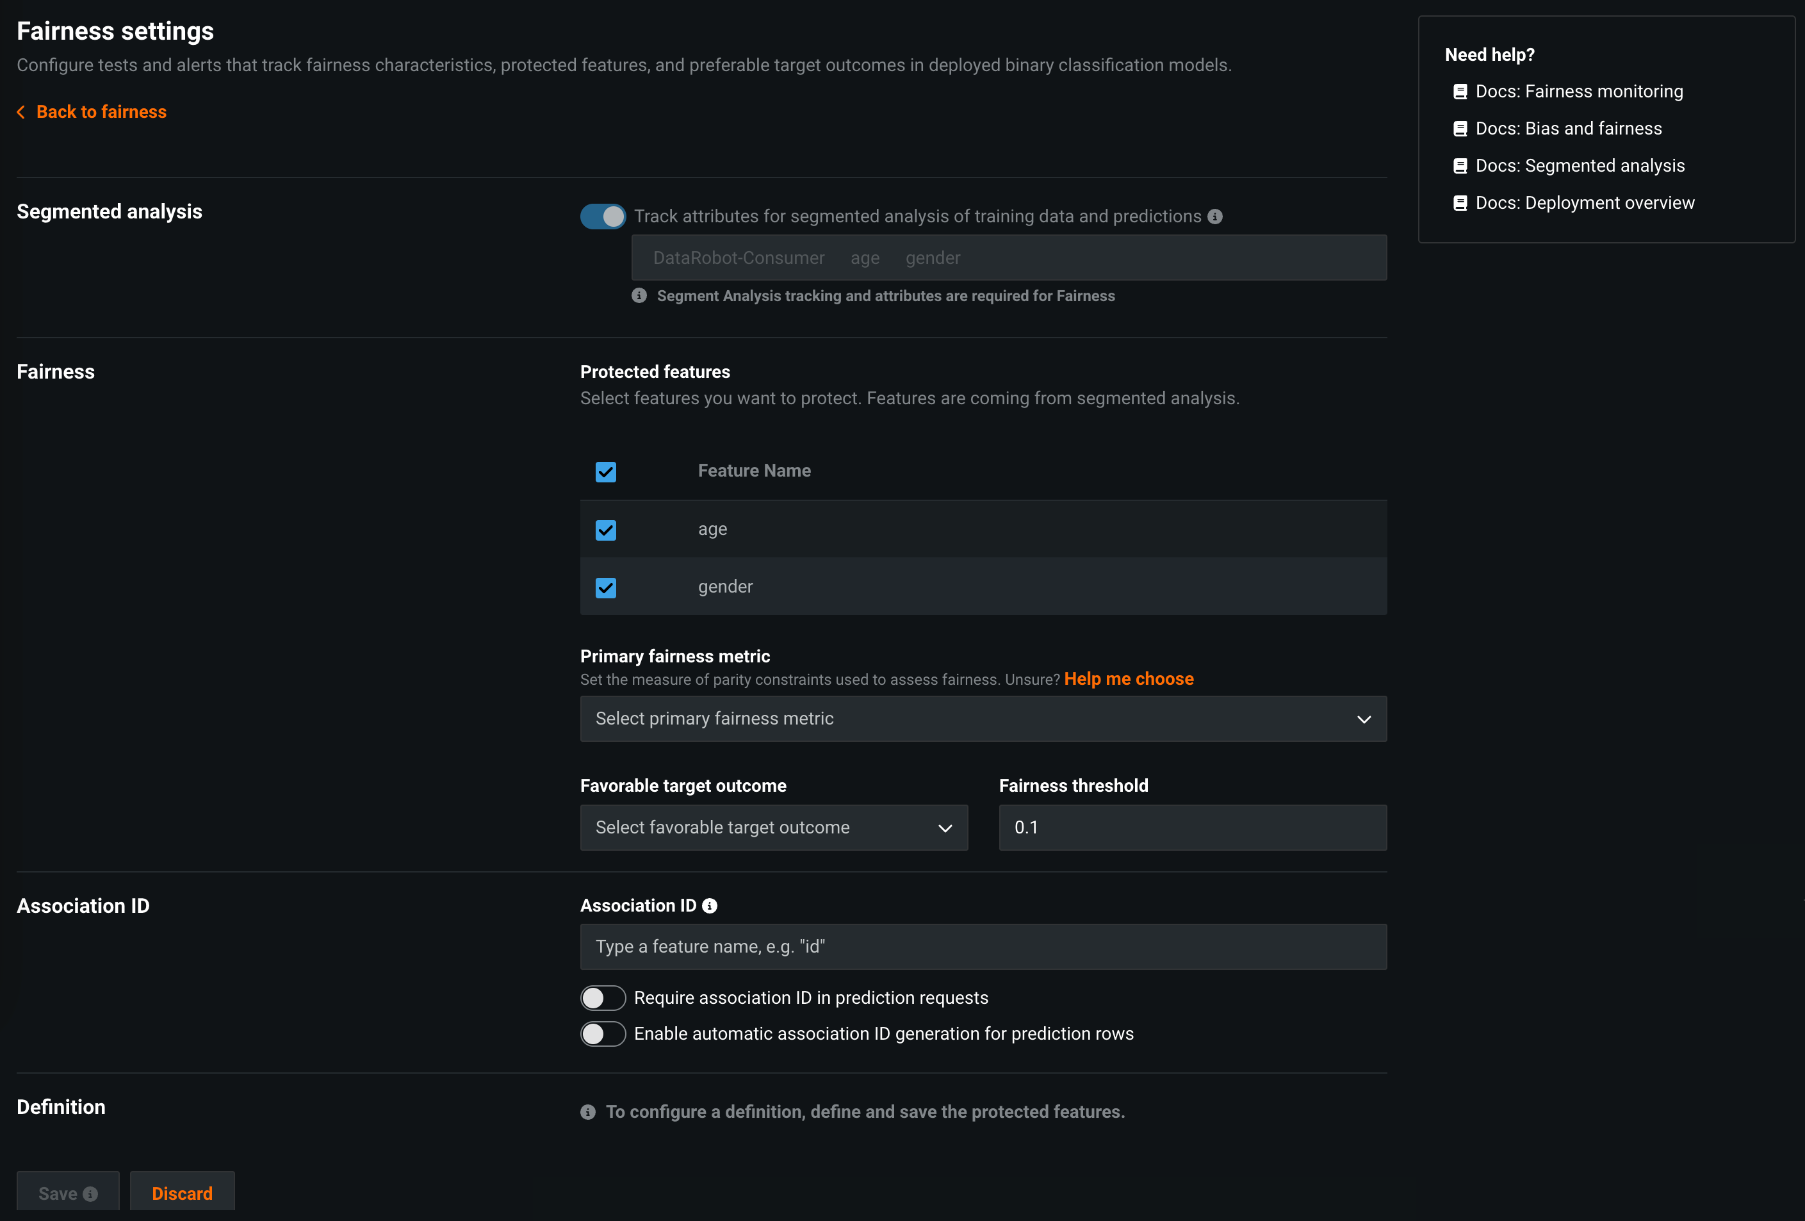Toggle the segmented analysis tracking switch
This screenshot has height=1221, width=1805.
click(x=603, y=217)
